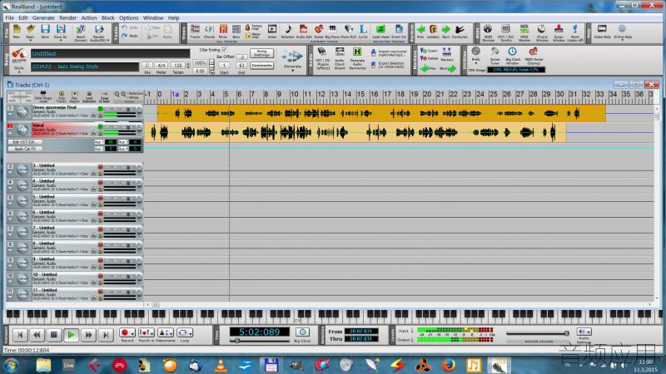666x374 pixels.
Task: Open the Block menu
Action: click(x=108, y=17)
